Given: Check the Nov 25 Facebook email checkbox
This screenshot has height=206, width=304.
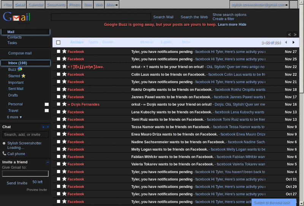Looking at the screenshot, I should (x=59, y=59).
